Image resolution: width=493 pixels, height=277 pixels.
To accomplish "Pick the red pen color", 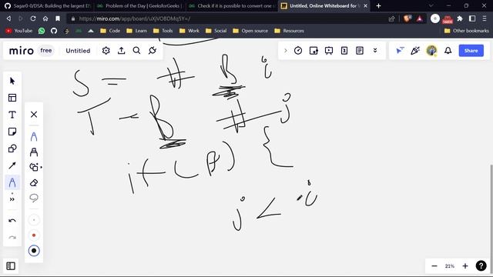I will pos(34,235).
